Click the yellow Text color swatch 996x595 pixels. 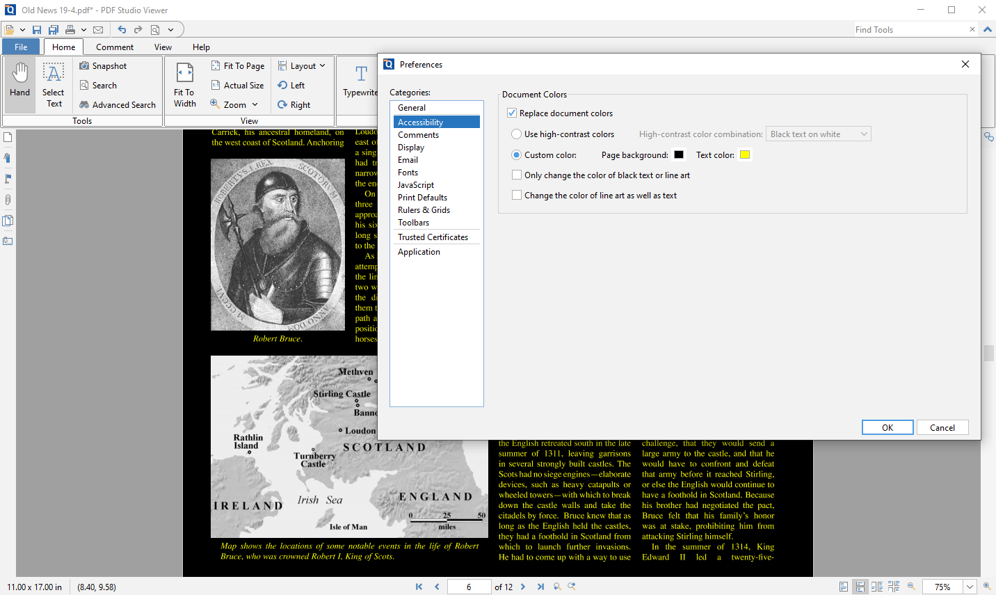click(x=745, y=154)
